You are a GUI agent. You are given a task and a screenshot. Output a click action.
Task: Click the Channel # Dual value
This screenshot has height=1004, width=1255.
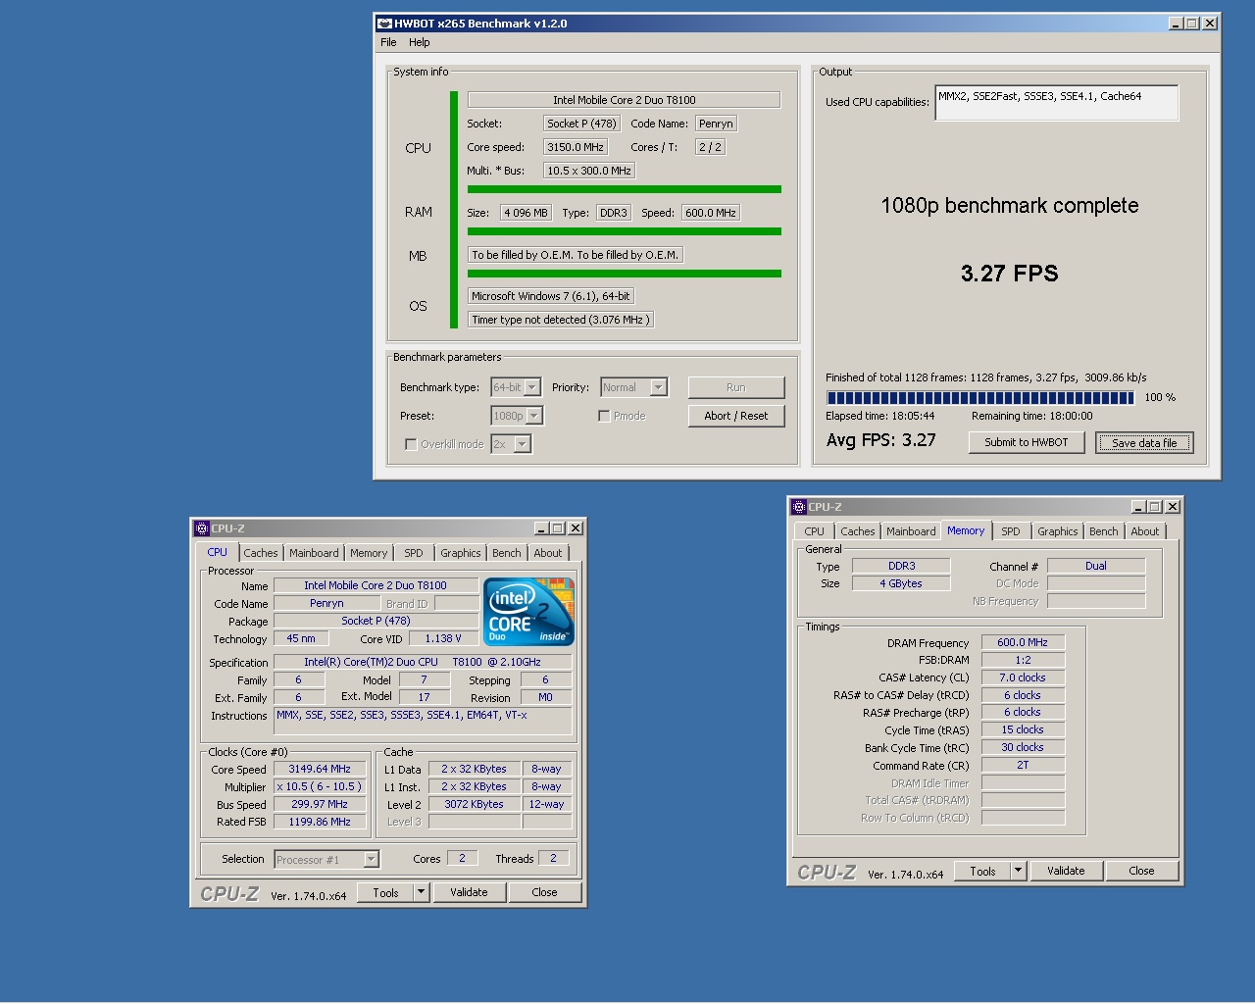[1096, 566]
